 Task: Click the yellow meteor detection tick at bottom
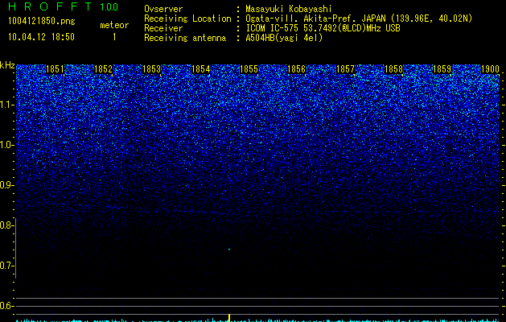click(229, 318)
